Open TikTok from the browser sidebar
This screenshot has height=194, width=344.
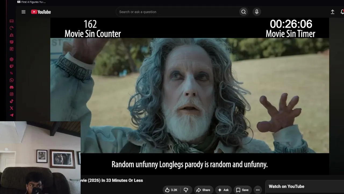tap(12, 101)
